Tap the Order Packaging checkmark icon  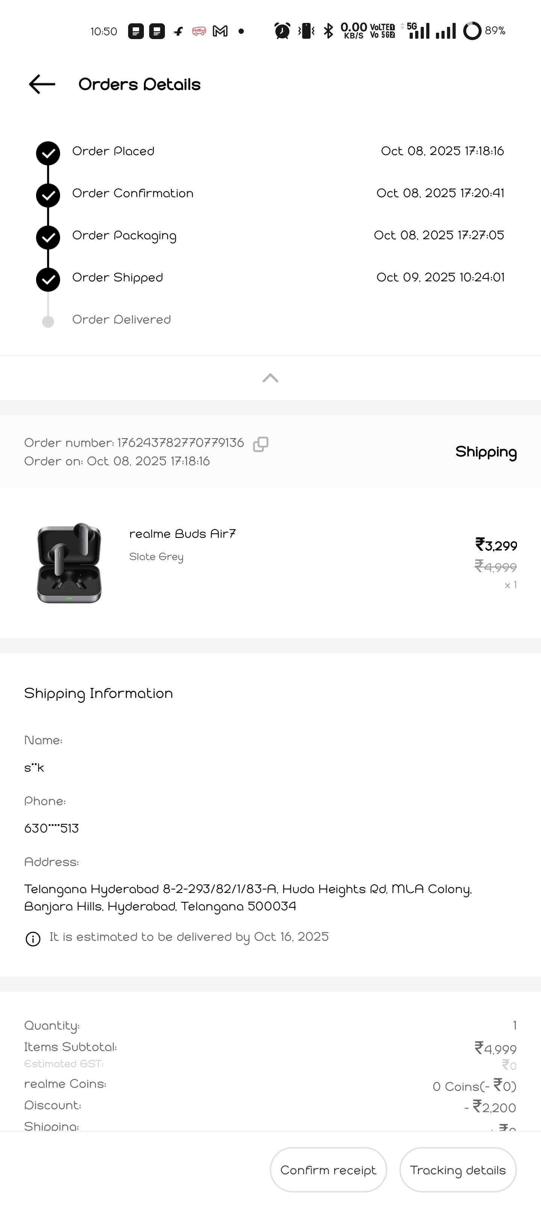[x=48, y=238]
